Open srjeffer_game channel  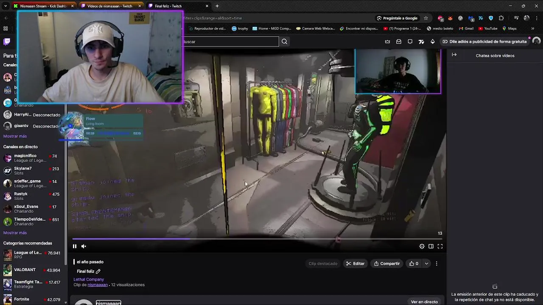(x=32, y=183)
